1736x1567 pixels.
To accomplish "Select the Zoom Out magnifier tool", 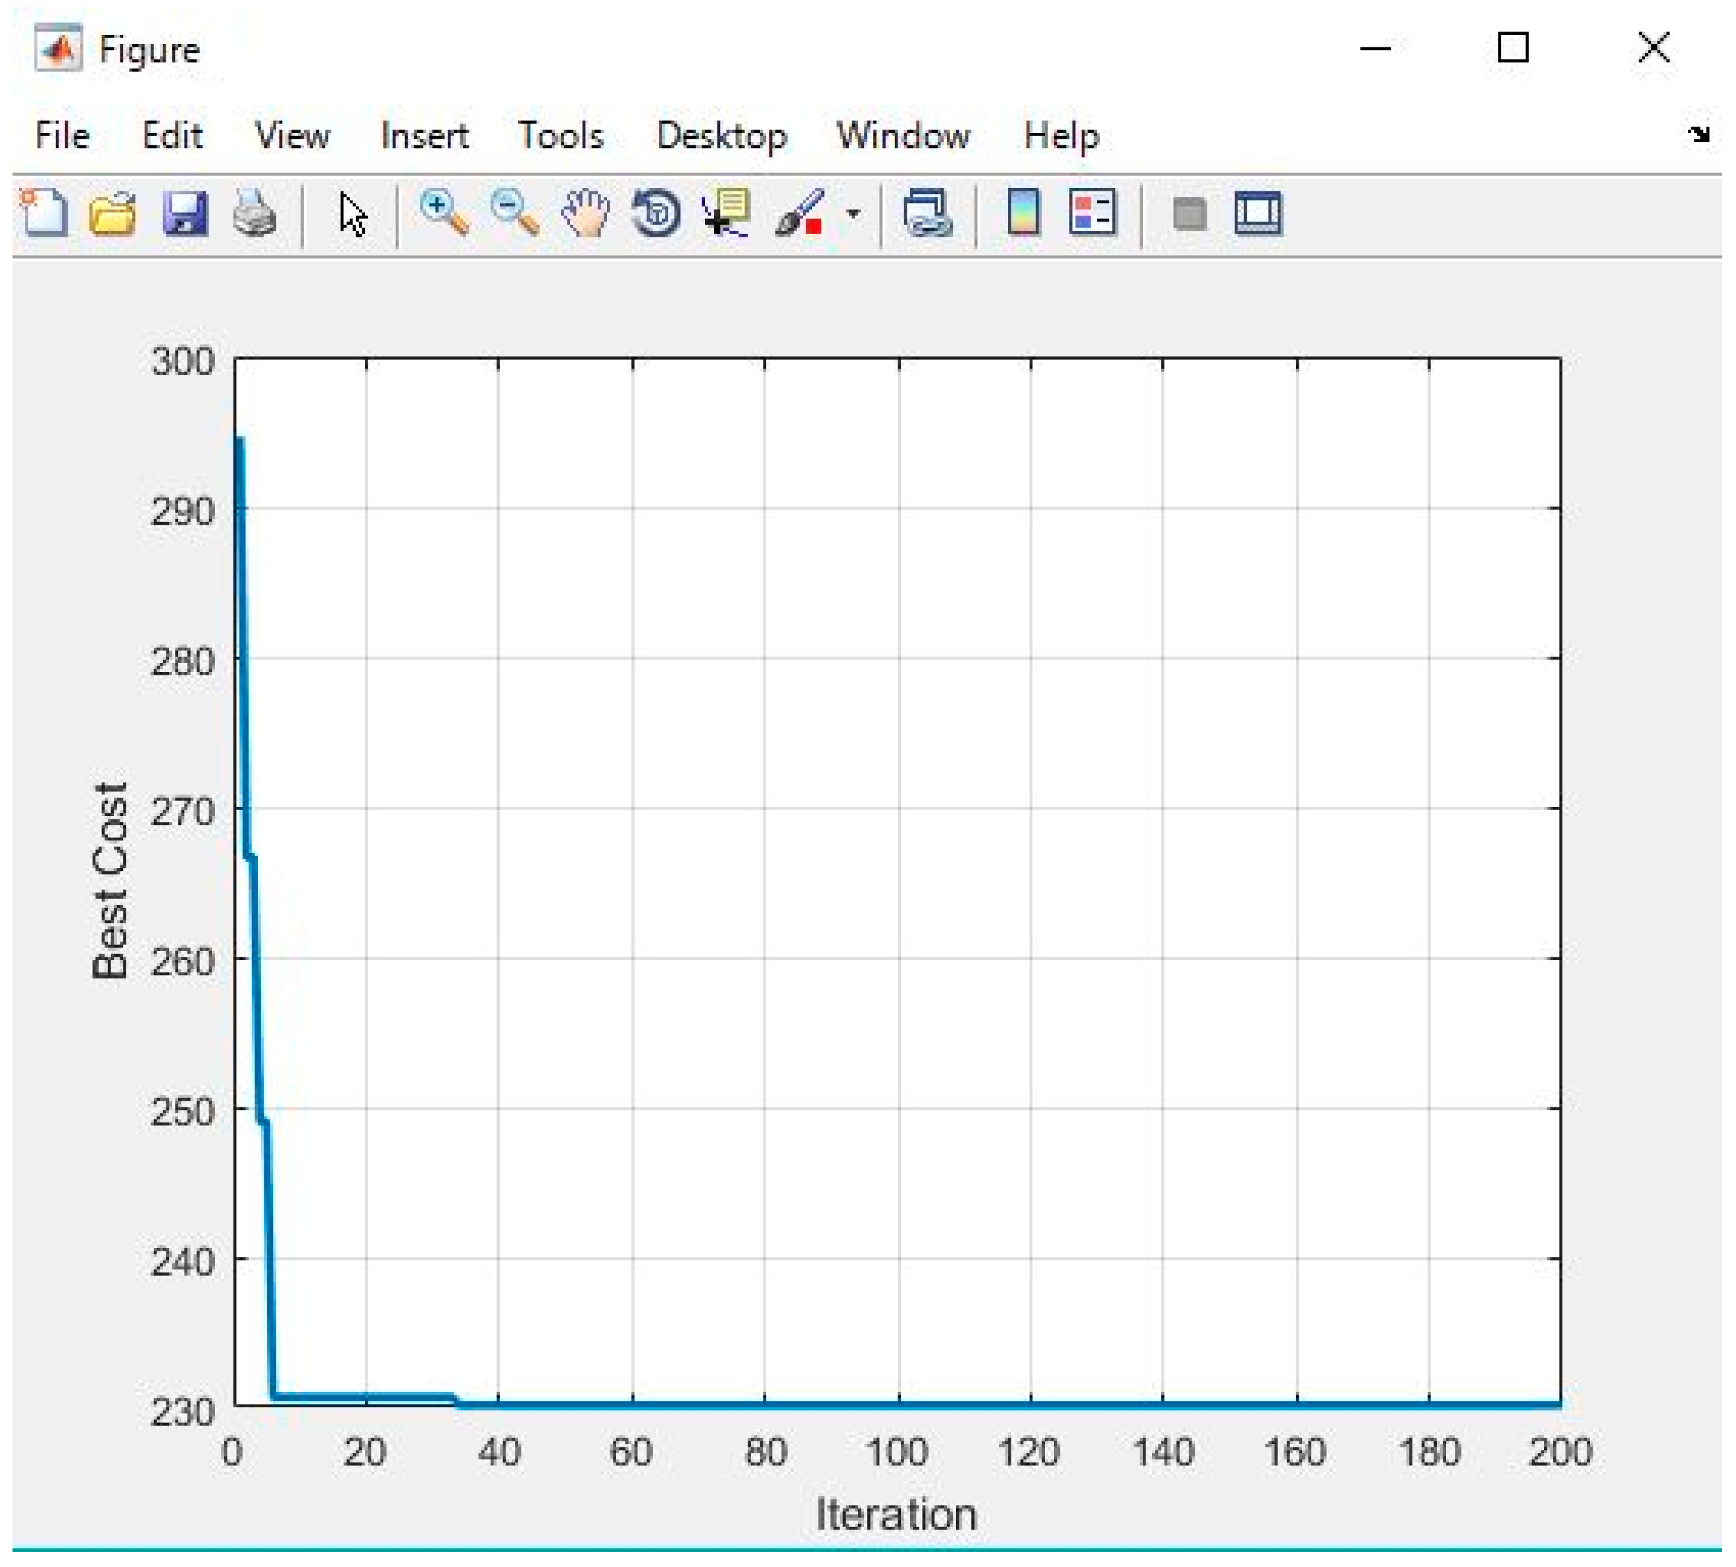I will pyautogui.click(x=514, y=212).
